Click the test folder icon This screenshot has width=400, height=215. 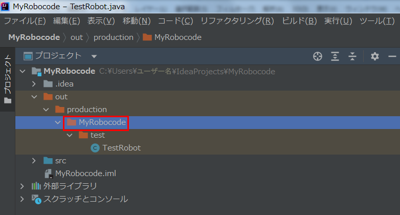(83, 135)
